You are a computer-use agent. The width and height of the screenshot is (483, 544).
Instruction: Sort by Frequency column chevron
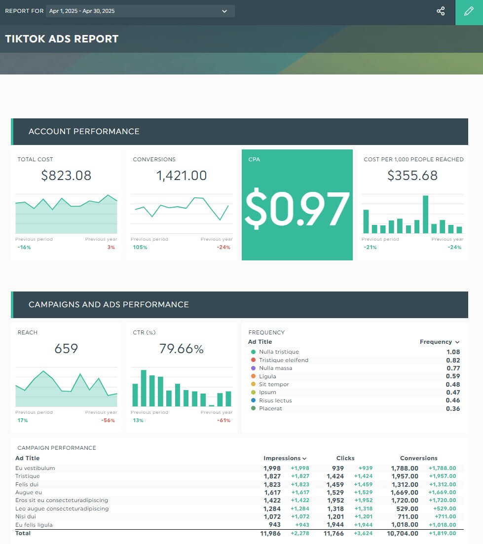(x=457, y=342)
